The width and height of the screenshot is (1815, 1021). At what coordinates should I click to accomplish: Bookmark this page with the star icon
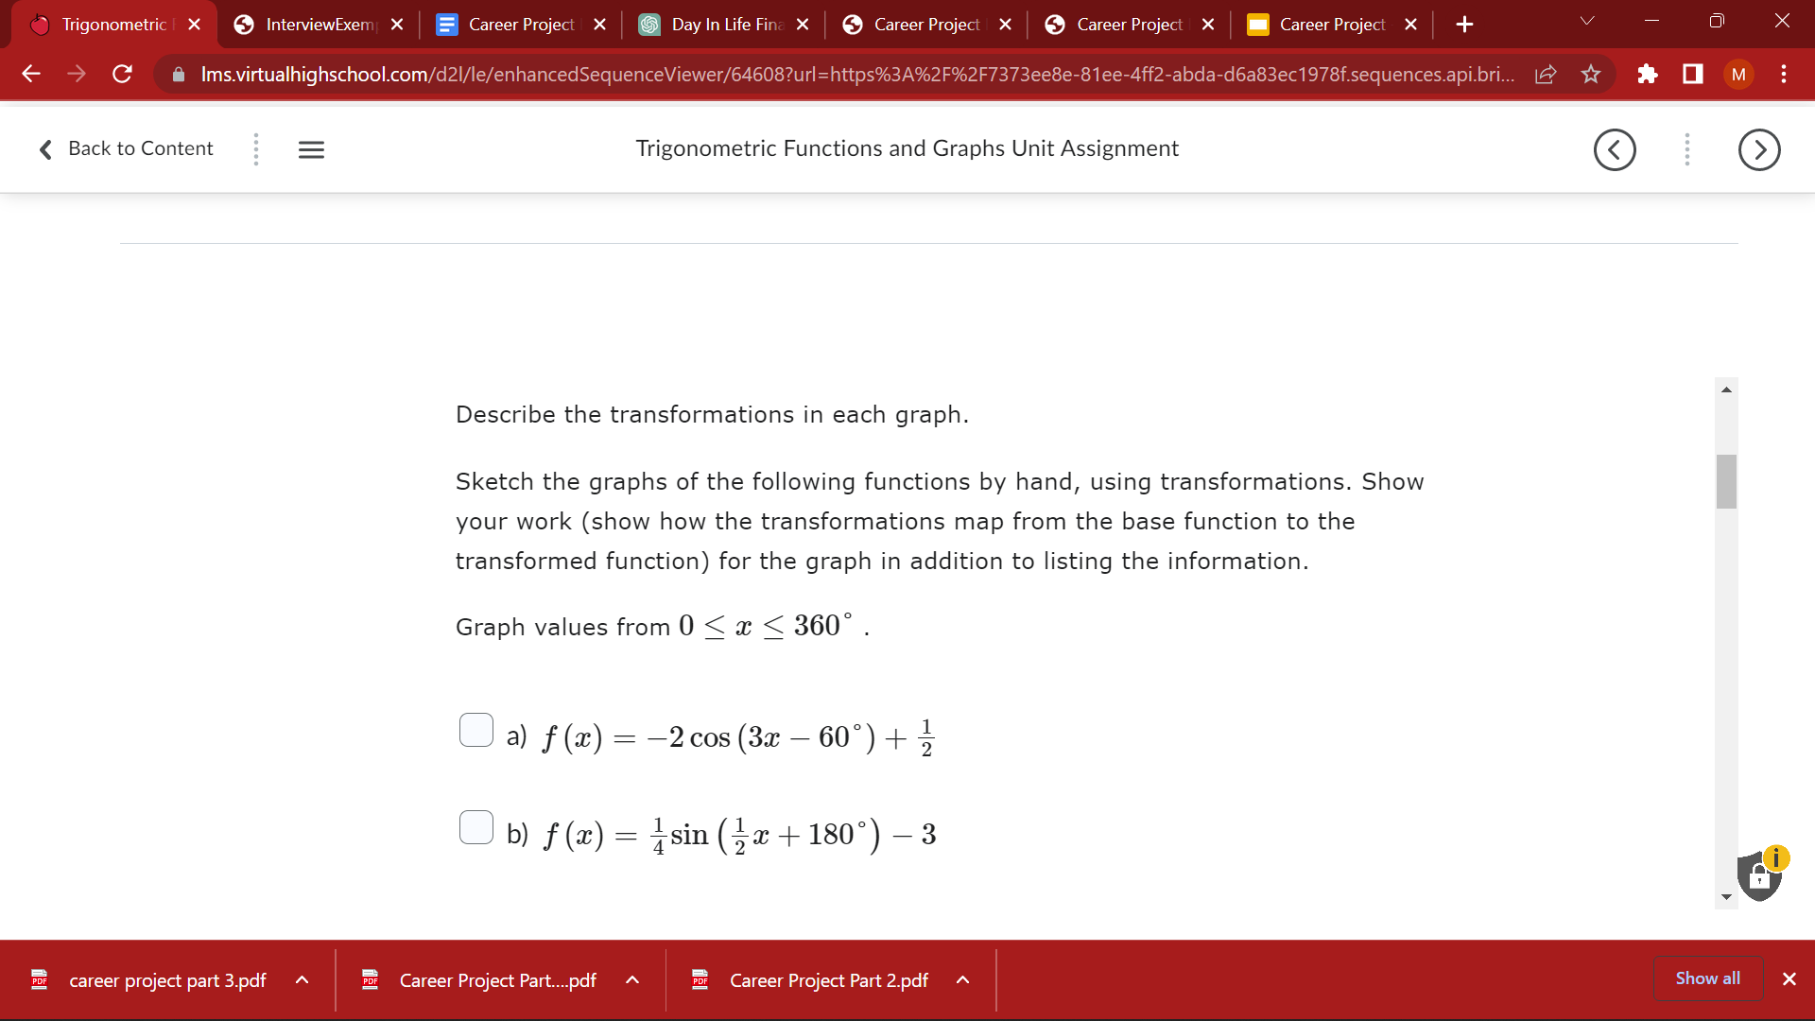(1591, 75)
